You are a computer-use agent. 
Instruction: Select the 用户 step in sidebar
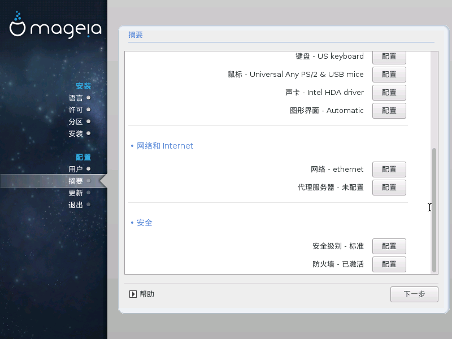click(76, 169)
